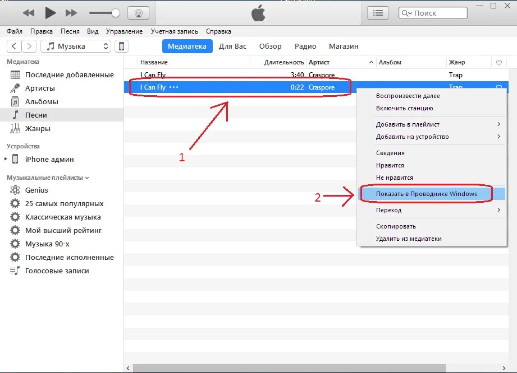
Task: Choose Удалить из медиатеки from context menu
Action: 432,239
